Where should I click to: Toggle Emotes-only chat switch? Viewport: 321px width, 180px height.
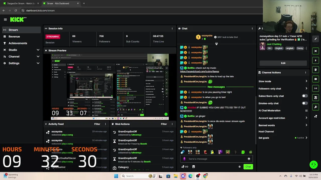coord(305,103)
